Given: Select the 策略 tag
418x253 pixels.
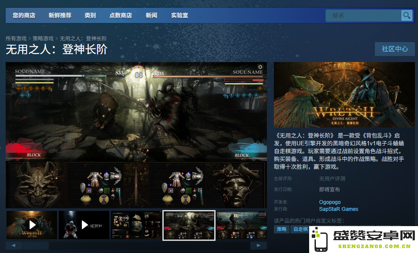Looking at the screenshot, I should tap(282, 229).
